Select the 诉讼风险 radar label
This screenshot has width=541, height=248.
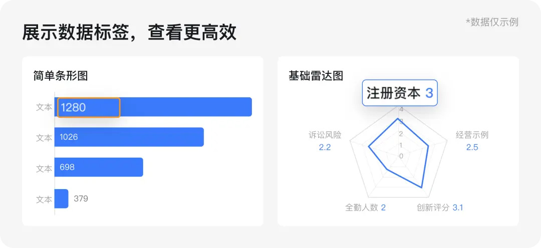[x=325, y=135]
